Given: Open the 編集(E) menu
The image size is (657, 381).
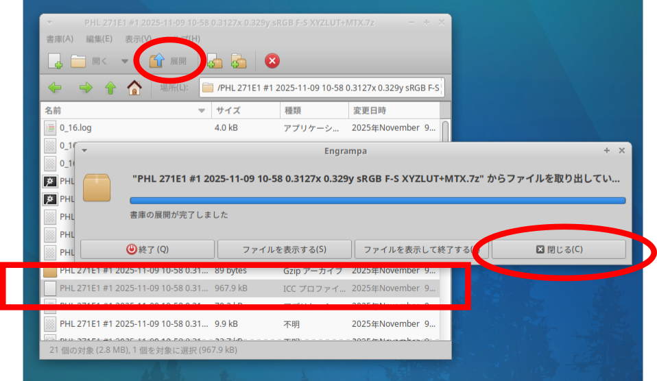Looking at the screenshot, I should pos(99,39).
